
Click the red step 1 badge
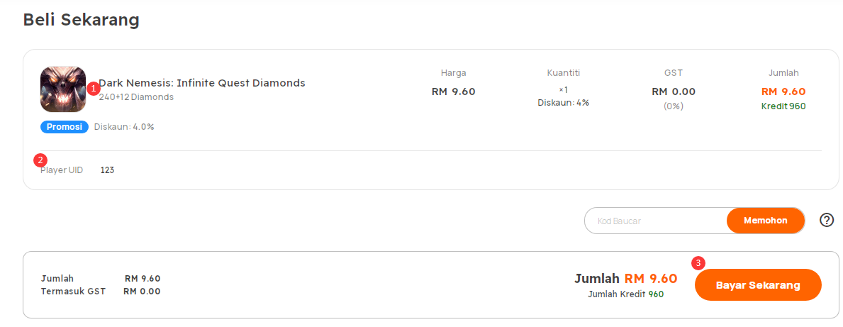click(x=94, y=88)
